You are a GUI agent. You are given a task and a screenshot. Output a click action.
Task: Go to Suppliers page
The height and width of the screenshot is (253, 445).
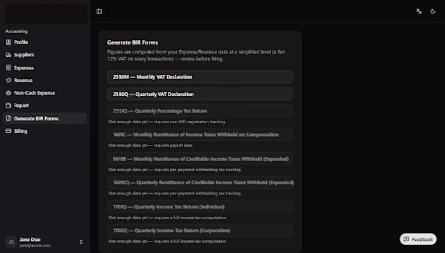45,55
